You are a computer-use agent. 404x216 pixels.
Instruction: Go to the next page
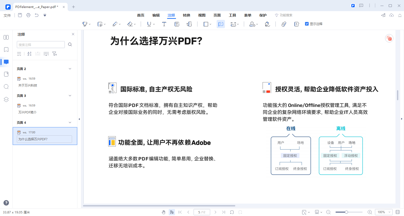(215, 212)
